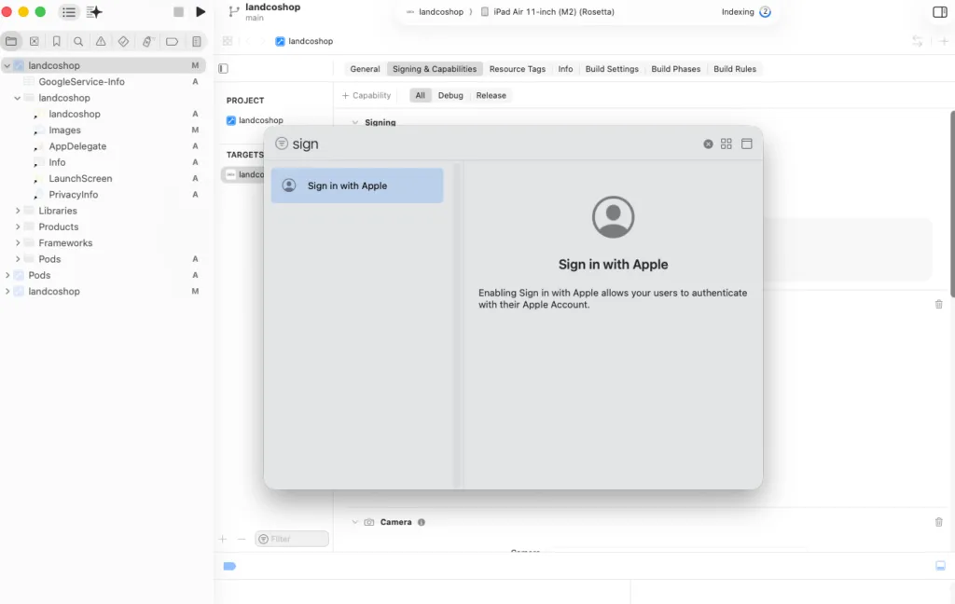Viewport: 955px width, 604px height.
Task: Toggle the right inspector panel
Action: point(939,12)
